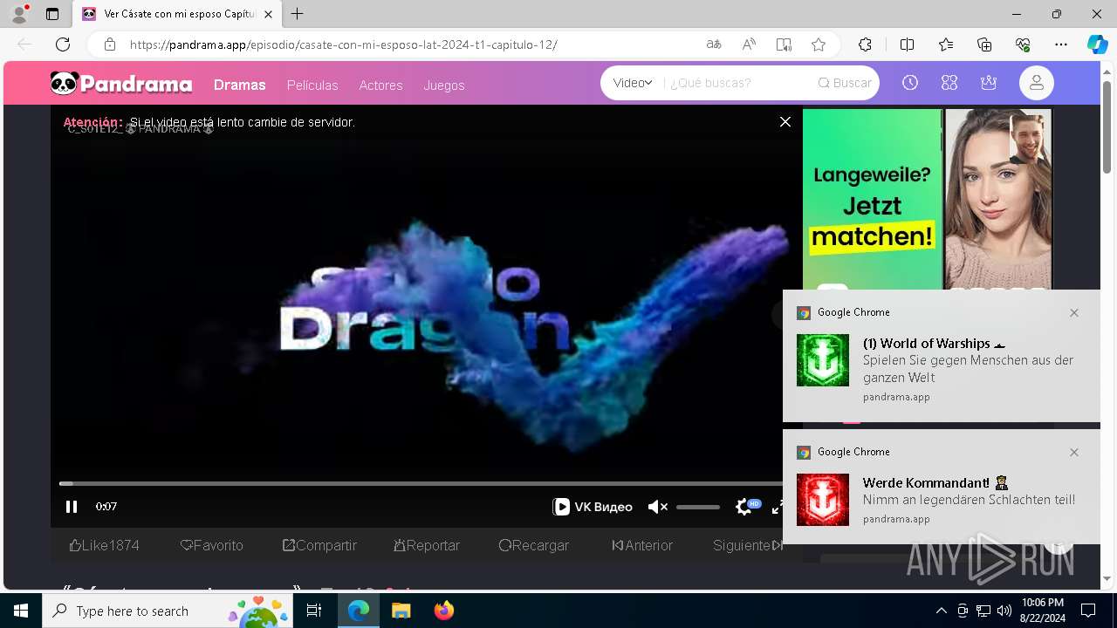1117x628 pixels.
Task: Open Edge settings and more menu
Action: pyautogui.click(x=1061, y=44)
